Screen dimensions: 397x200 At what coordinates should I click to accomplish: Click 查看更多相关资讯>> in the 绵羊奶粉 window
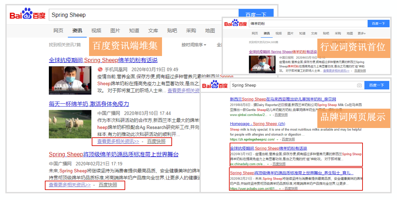(336, 71)
